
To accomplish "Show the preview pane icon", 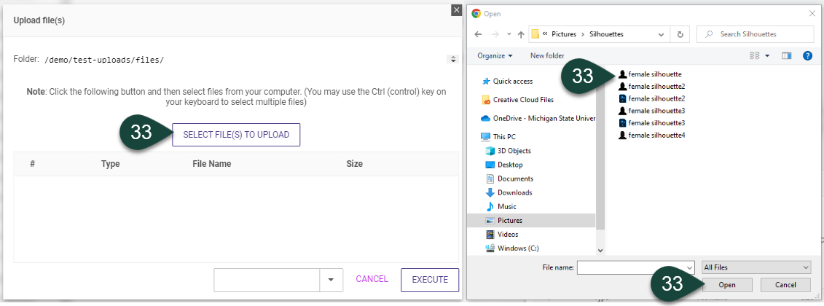I will (x=787, y=55).
